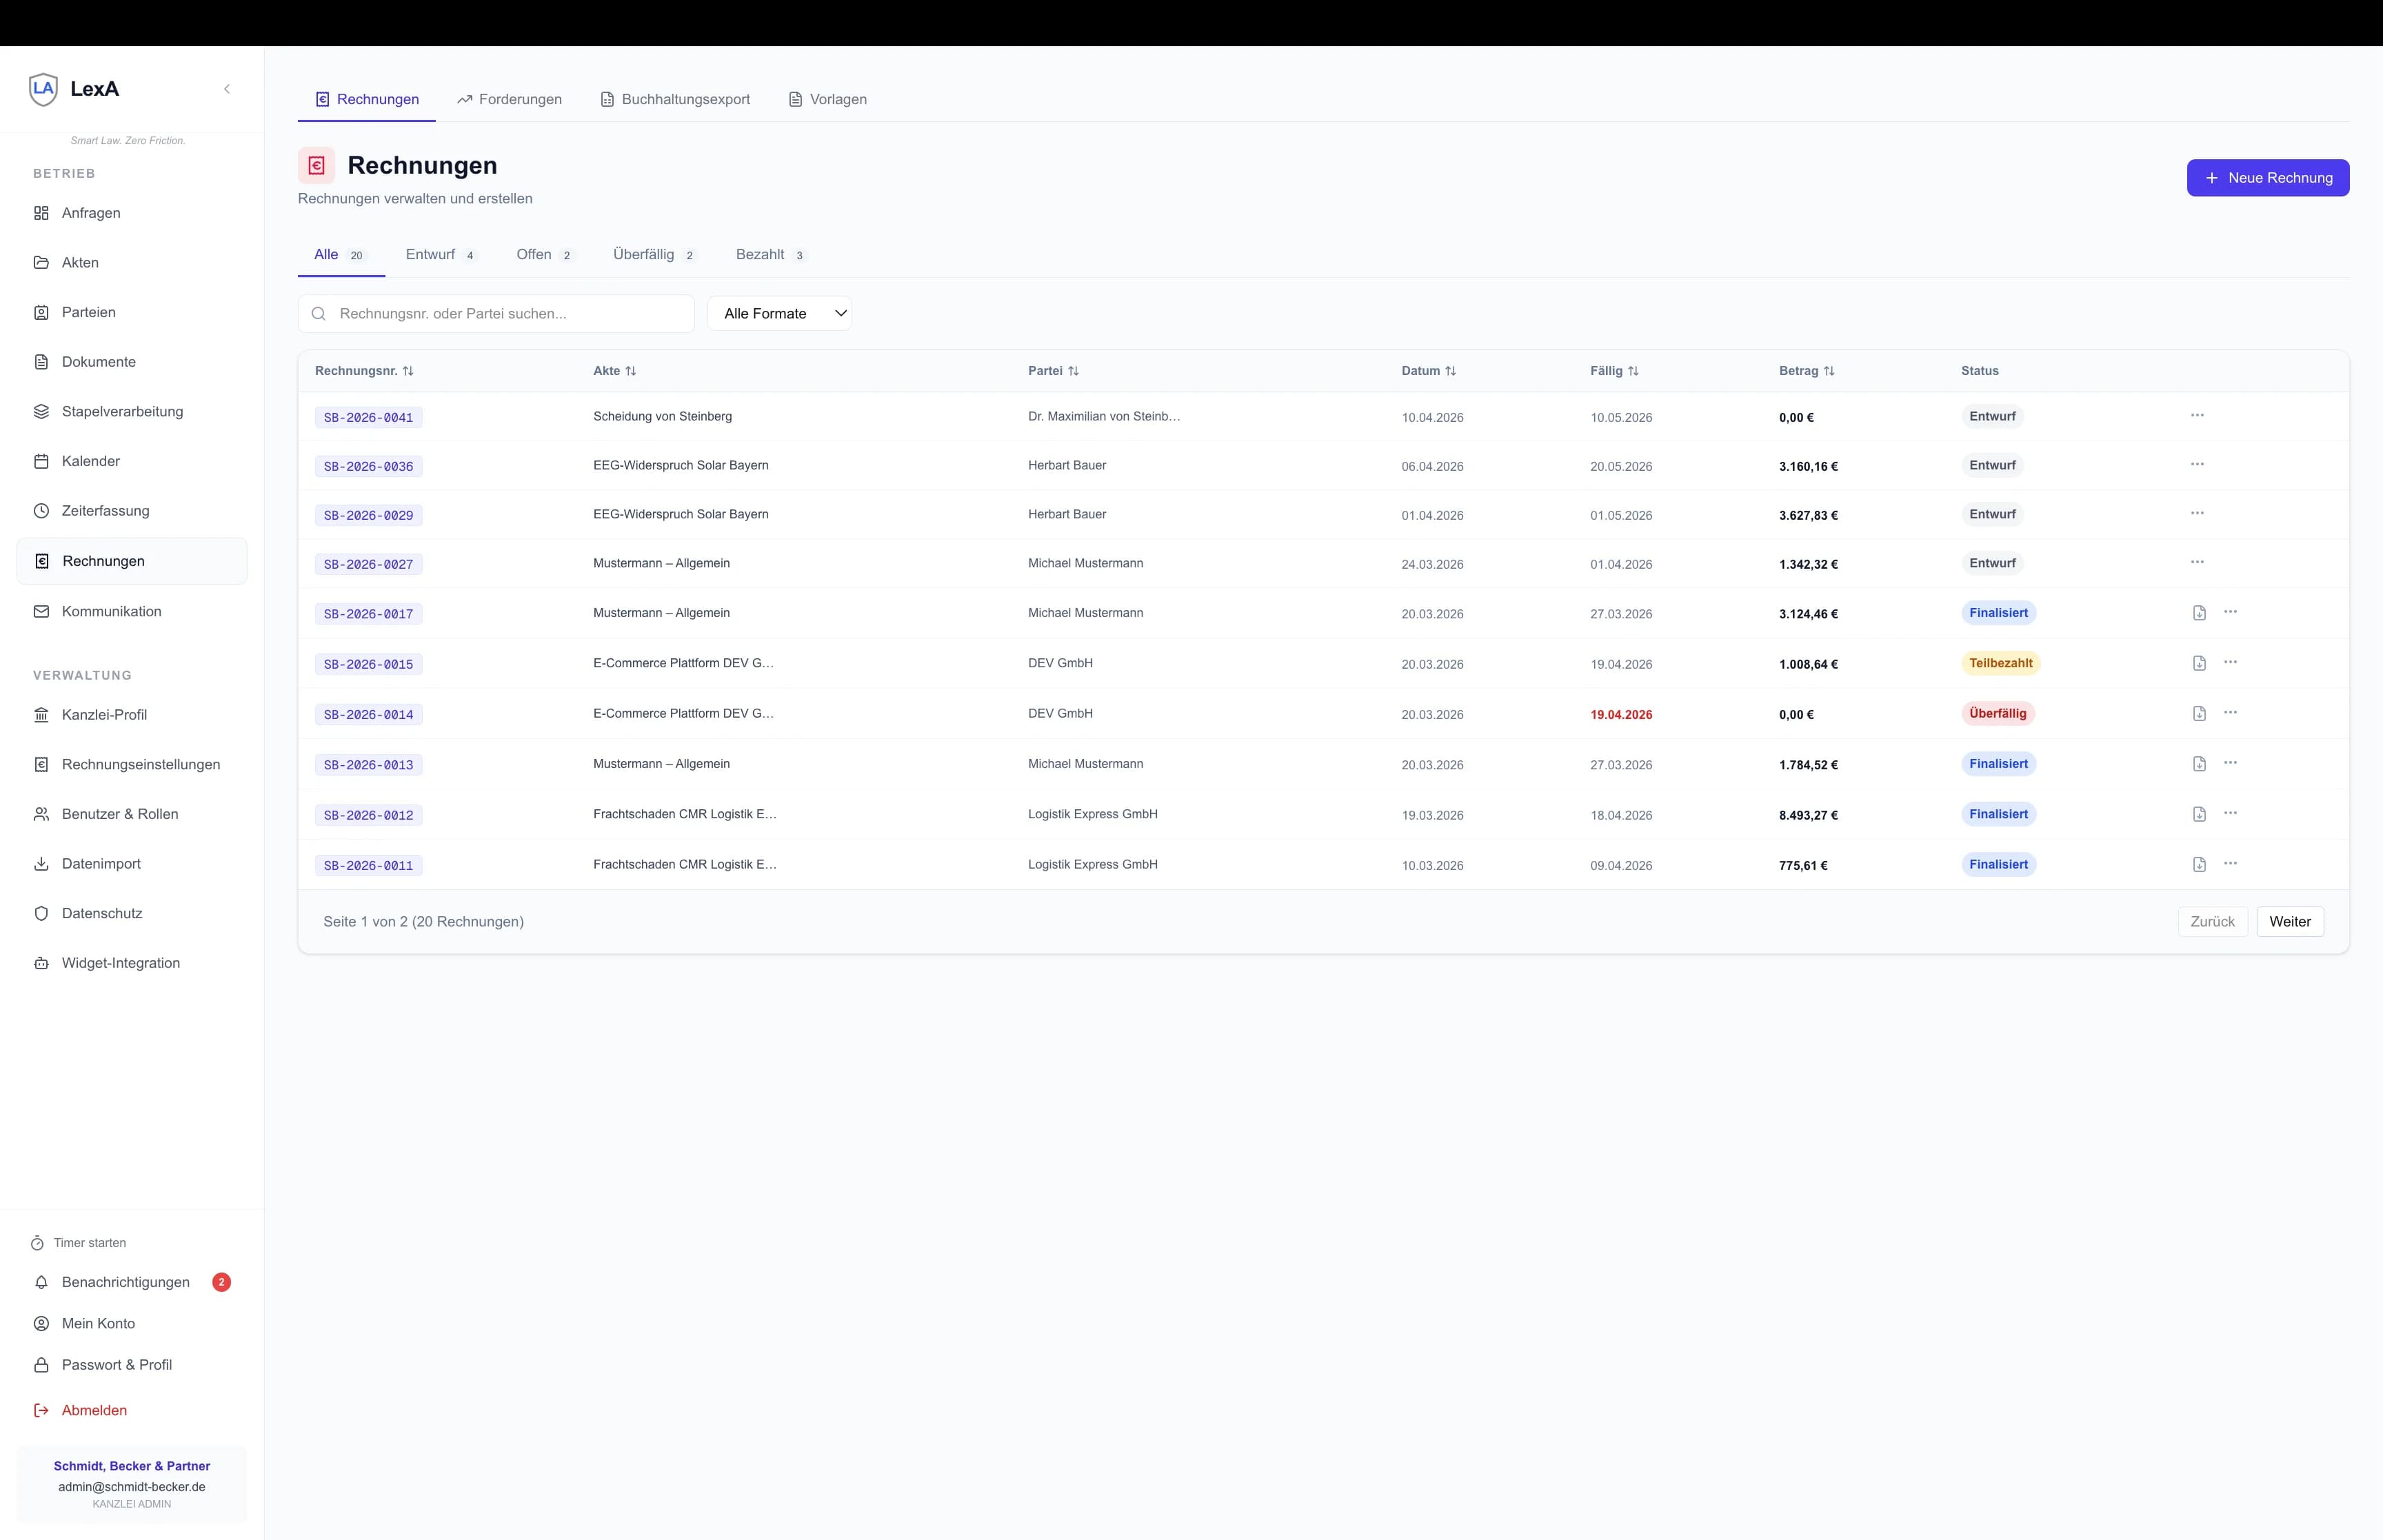2383x1540 pixels.
Task: Go to next page with Weiter
Action: 2289,921
